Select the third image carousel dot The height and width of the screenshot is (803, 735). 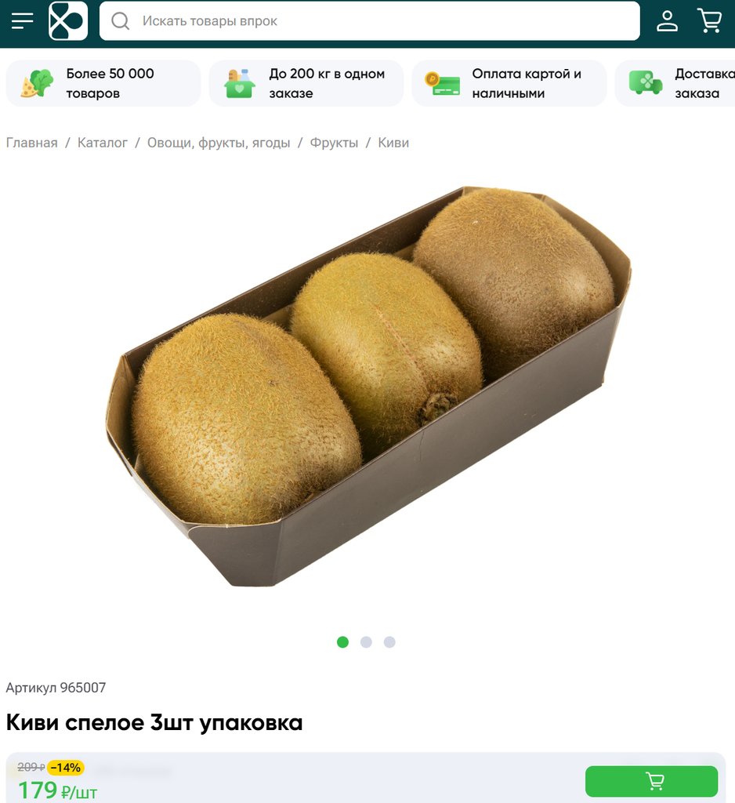(x=389, y=641)
